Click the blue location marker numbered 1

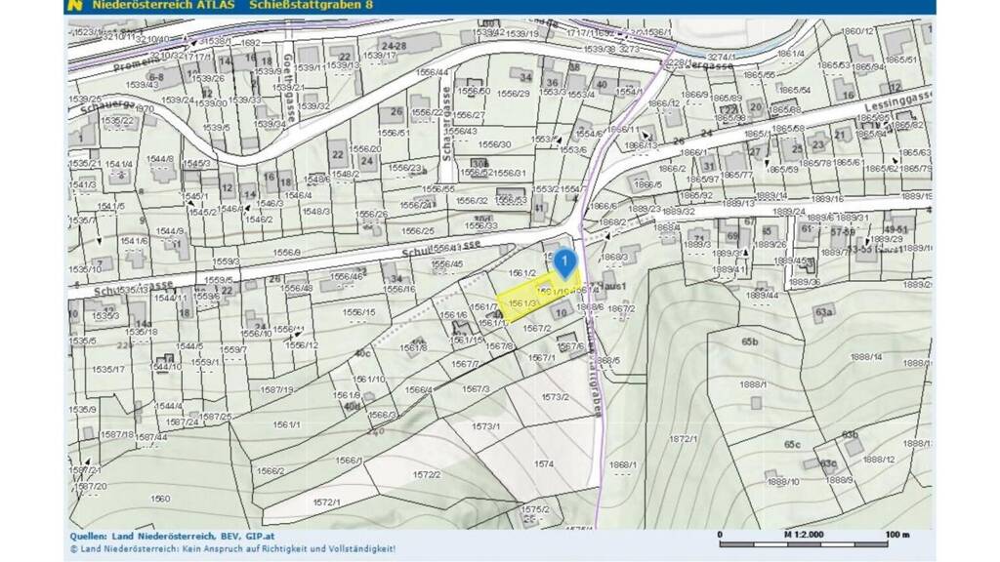(x=564, y=261)
